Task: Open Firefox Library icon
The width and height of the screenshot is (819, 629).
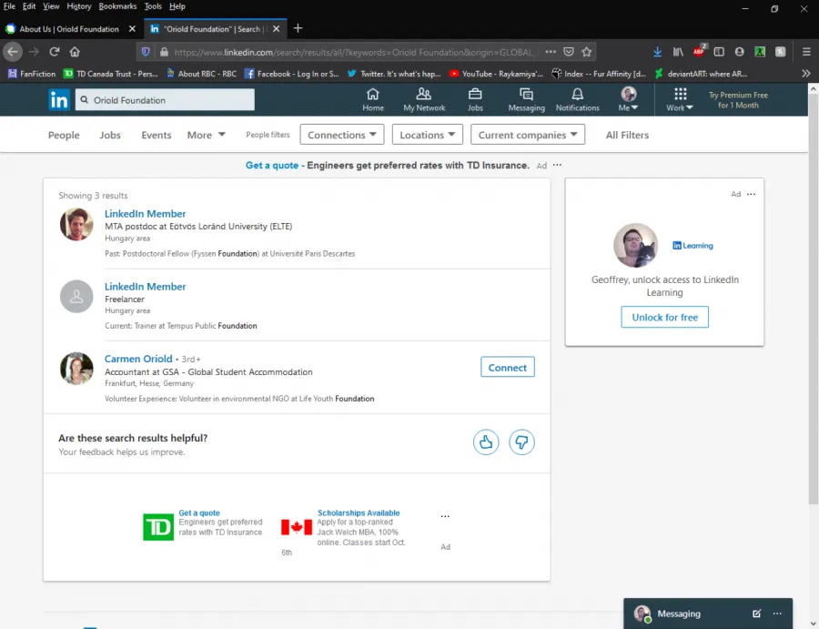Action: (678, 52)
